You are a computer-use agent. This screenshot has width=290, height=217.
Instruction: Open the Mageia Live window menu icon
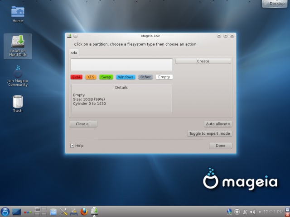coord(69,36)
